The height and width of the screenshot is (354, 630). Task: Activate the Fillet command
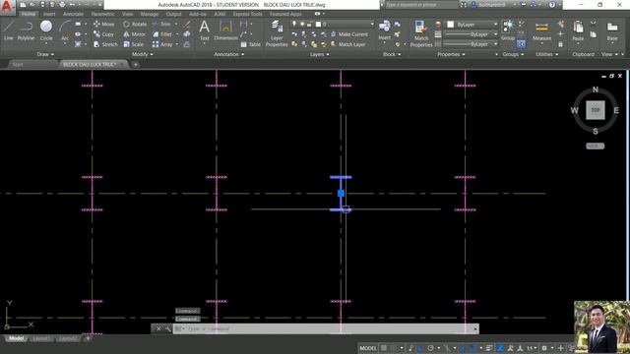tap(162, 34)
